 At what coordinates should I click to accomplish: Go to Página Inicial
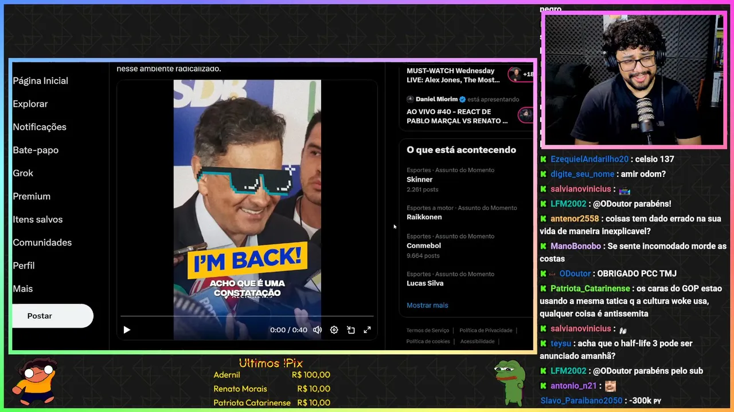tap(40, 81)
